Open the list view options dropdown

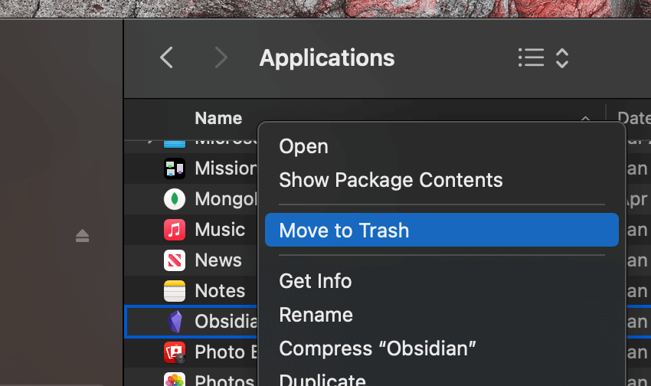[543, 58]
